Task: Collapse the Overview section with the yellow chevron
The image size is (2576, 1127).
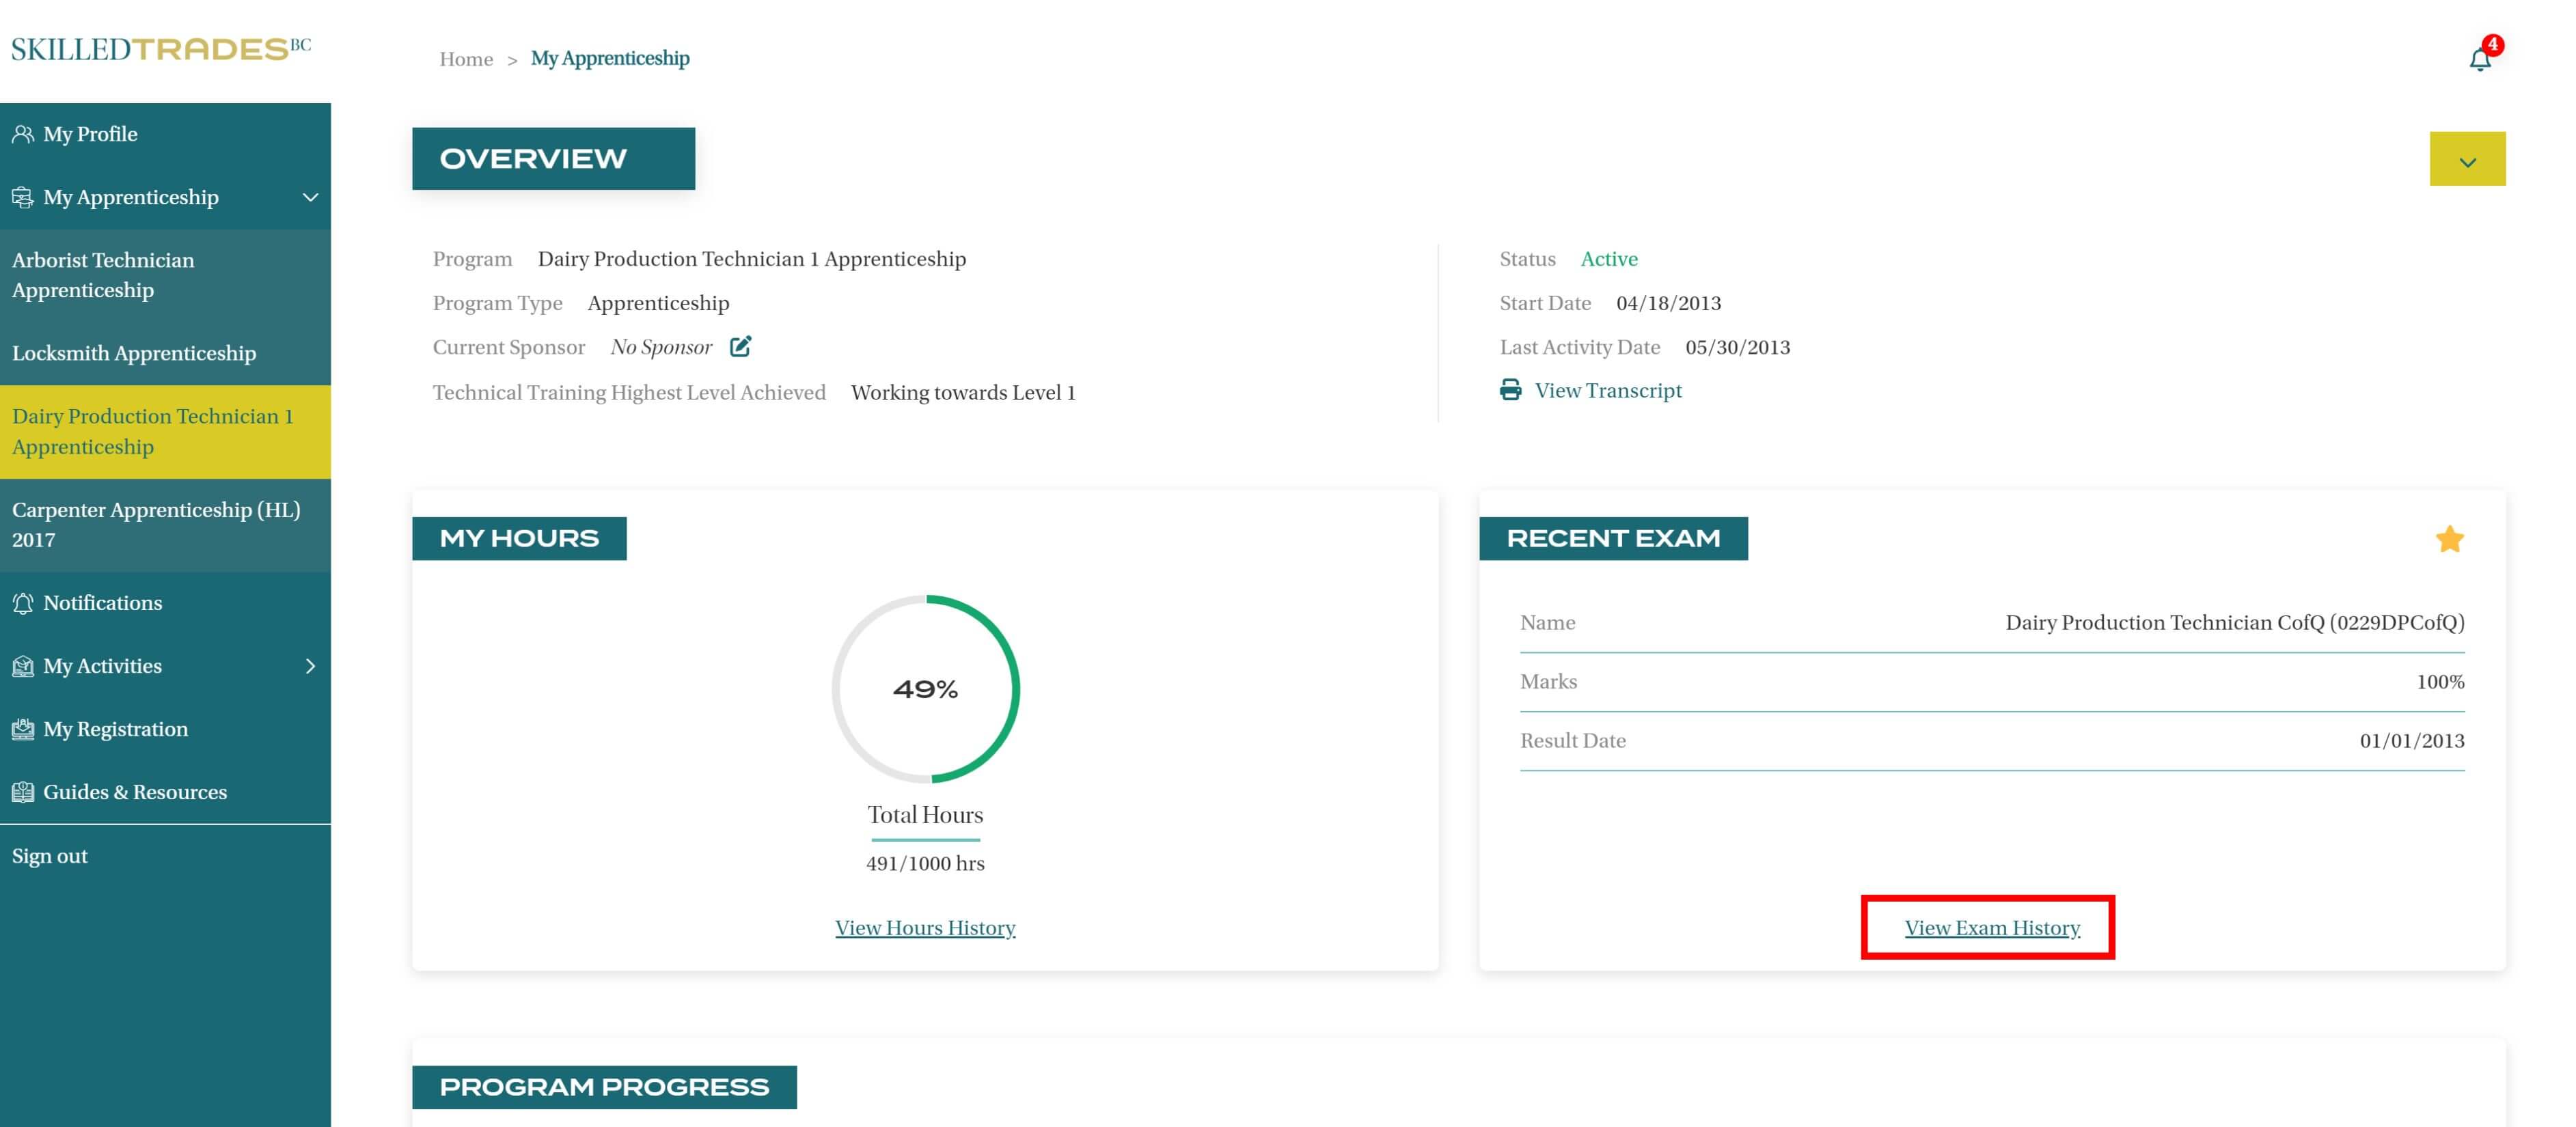Action: point(2467,159)
